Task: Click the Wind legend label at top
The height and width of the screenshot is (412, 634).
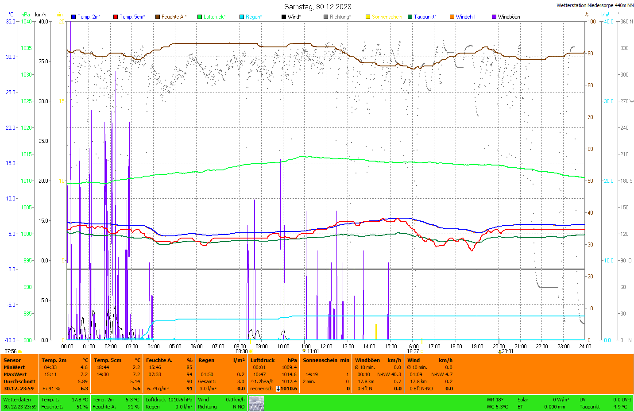Action: [x=294, y=17]
